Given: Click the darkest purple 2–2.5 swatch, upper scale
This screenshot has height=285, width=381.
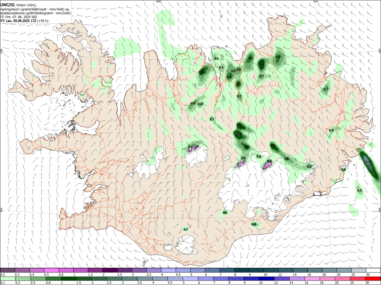Looking at the screenshot, I should coord(110,270).
